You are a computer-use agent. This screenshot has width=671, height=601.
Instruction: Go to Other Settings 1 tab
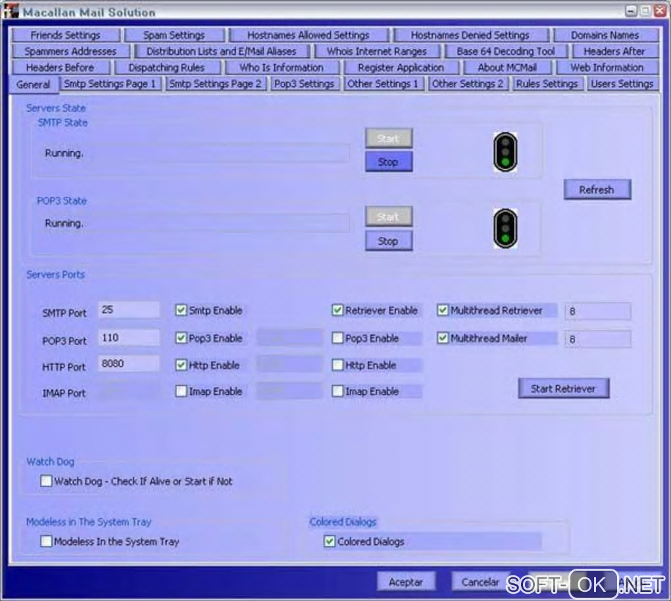tap(383, 84)
